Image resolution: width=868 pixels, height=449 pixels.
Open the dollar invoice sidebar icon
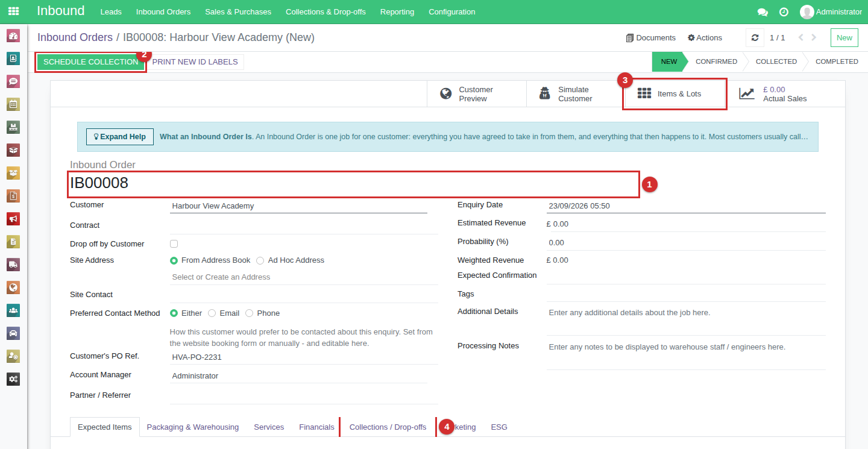13,196
